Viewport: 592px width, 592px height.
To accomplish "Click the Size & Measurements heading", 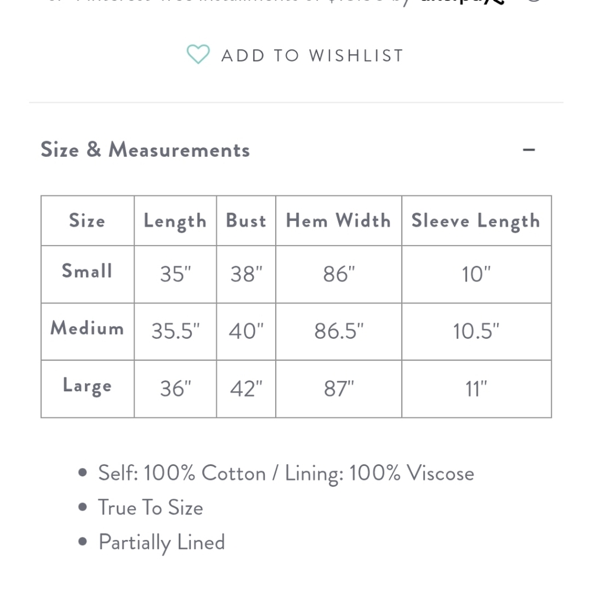I will (x=146, y=150).
